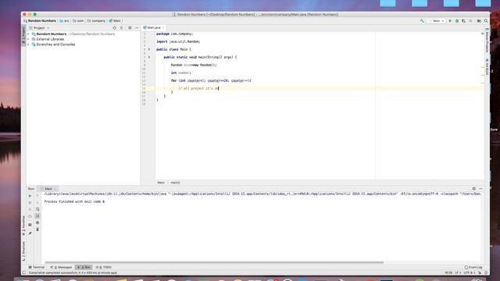Viewport: 500px width, 281px height.
Task: Click the Run panel stop icon
Action: [30, 203]
